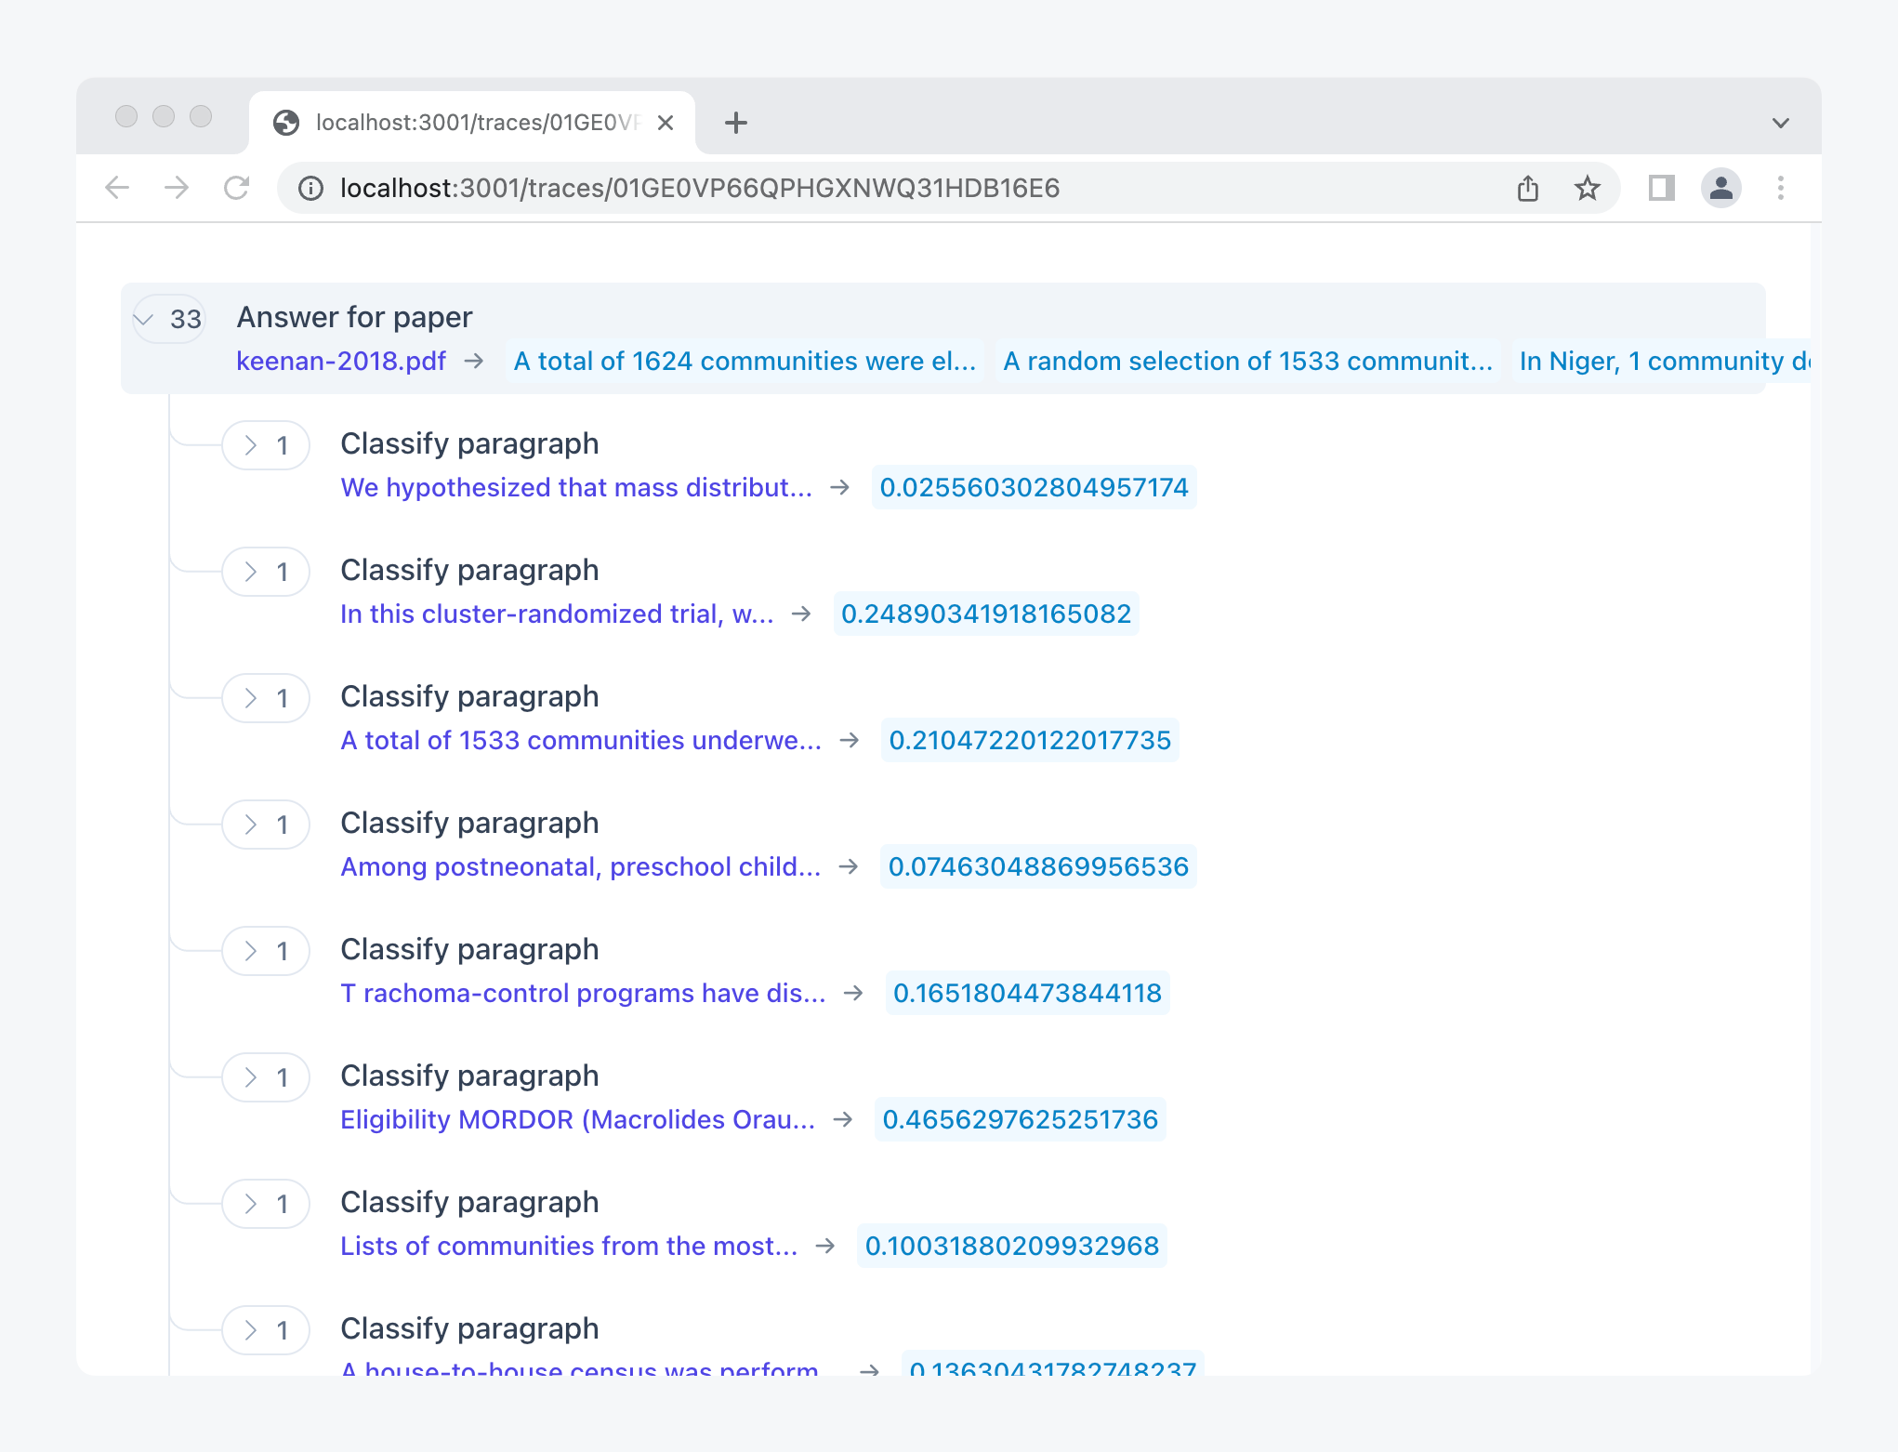Click the browser back arrow
The width and height of the screenshot is (1898, 1452).
pyautogui.click(x=117, y=188)
